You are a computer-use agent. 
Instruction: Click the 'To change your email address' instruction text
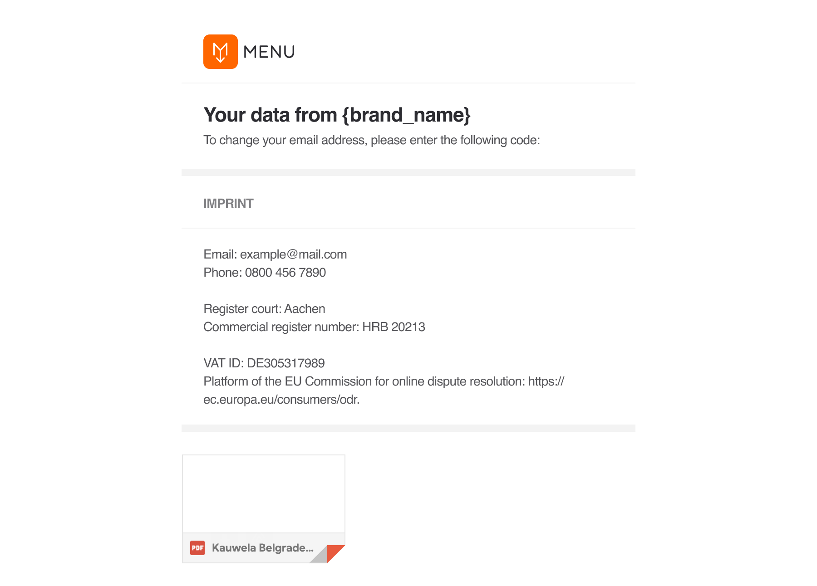(x=372, y=140)
